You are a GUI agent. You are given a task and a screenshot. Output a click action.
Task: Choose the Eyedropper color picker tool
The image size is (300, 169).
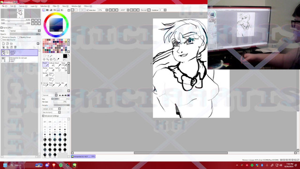(58, 60)
